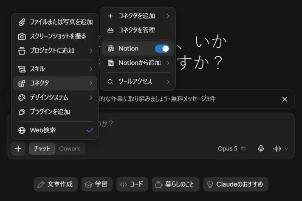This screenshot has width=302, height=201.
Task: Start voice mode with waveform icon
Action: click(x=277, y=149)
